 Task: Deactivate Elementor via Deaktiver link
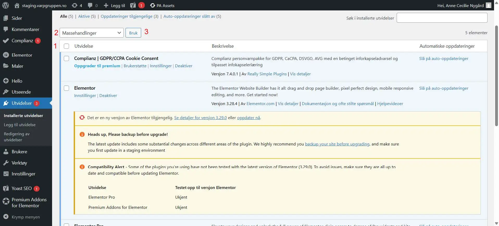(108, 95)
